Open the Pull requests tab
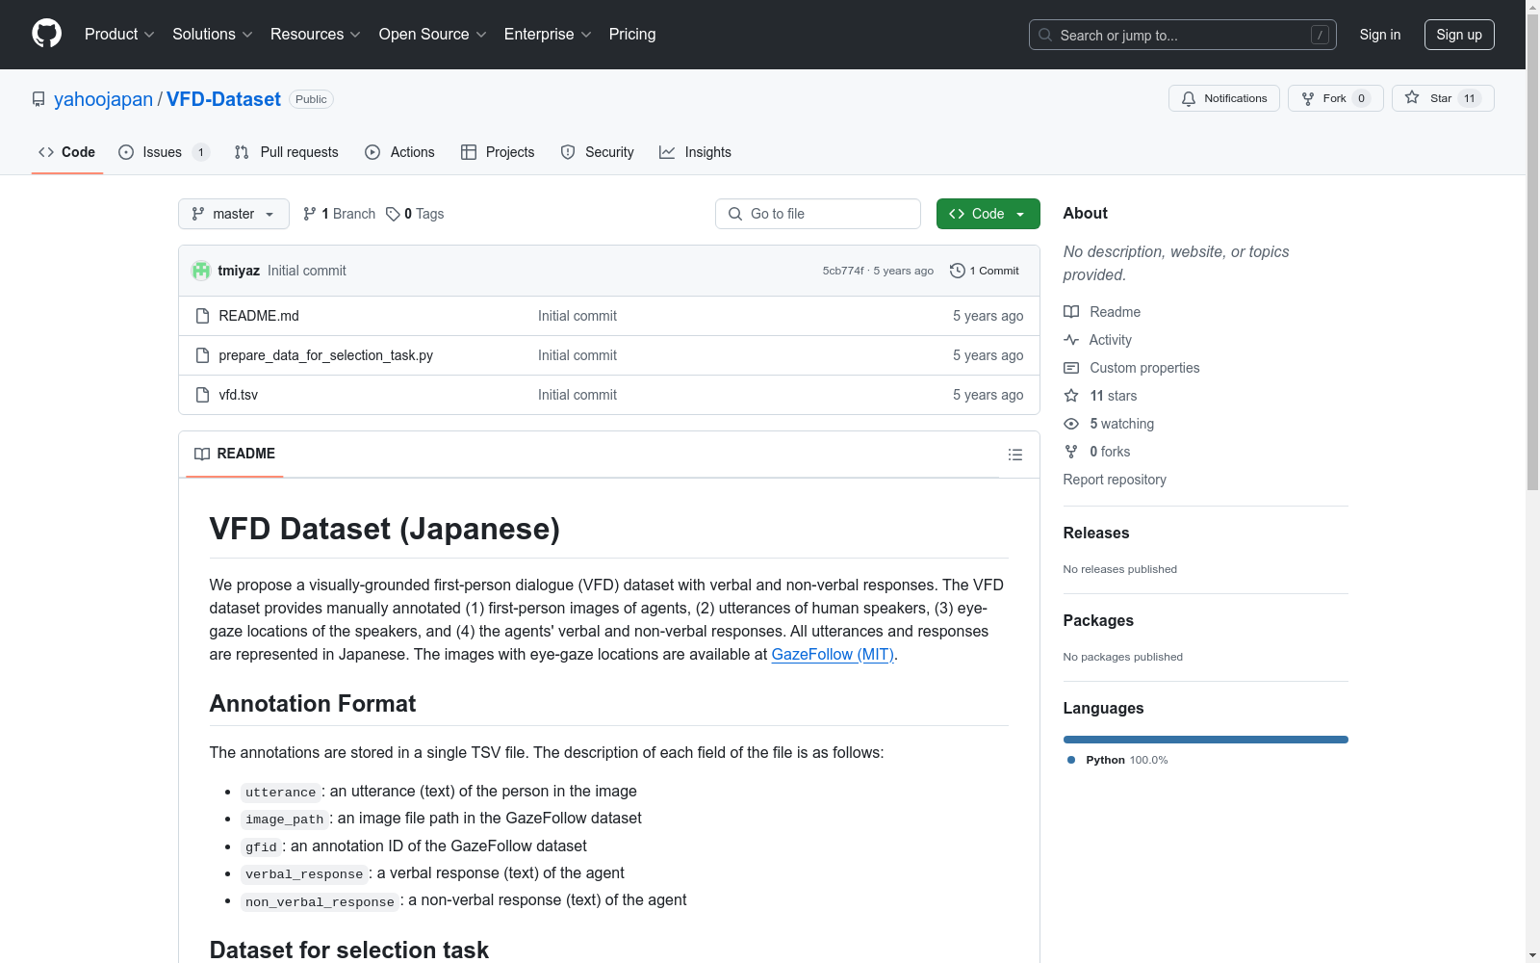Screen dimensions: 1540x963 coord(287,152)
